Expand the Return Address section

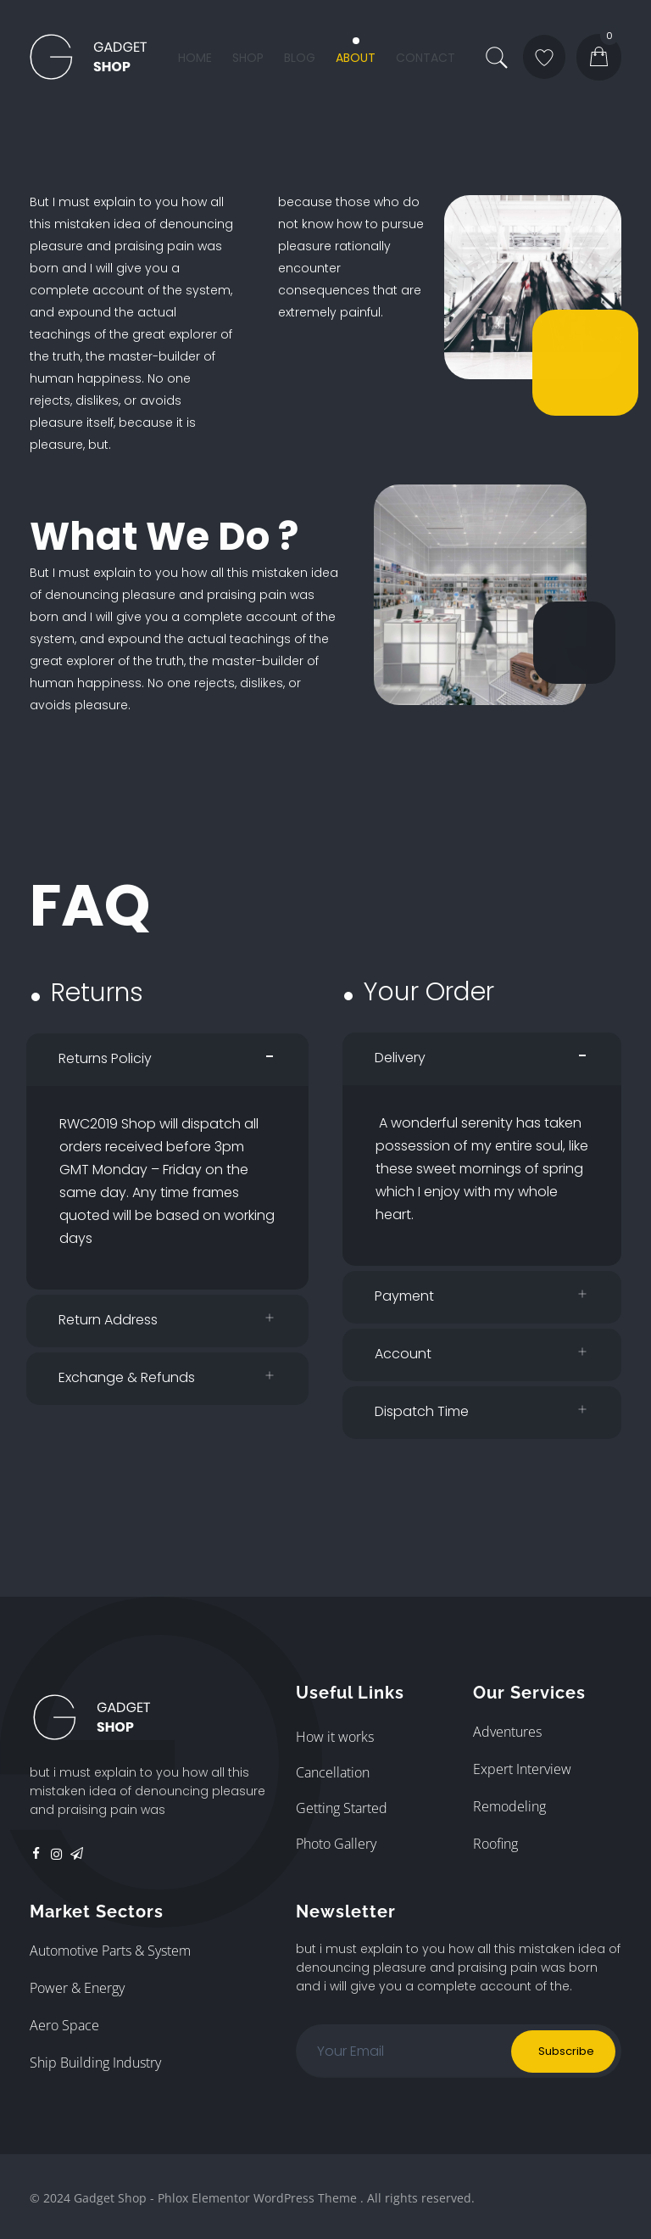(x=167, y=1319)
